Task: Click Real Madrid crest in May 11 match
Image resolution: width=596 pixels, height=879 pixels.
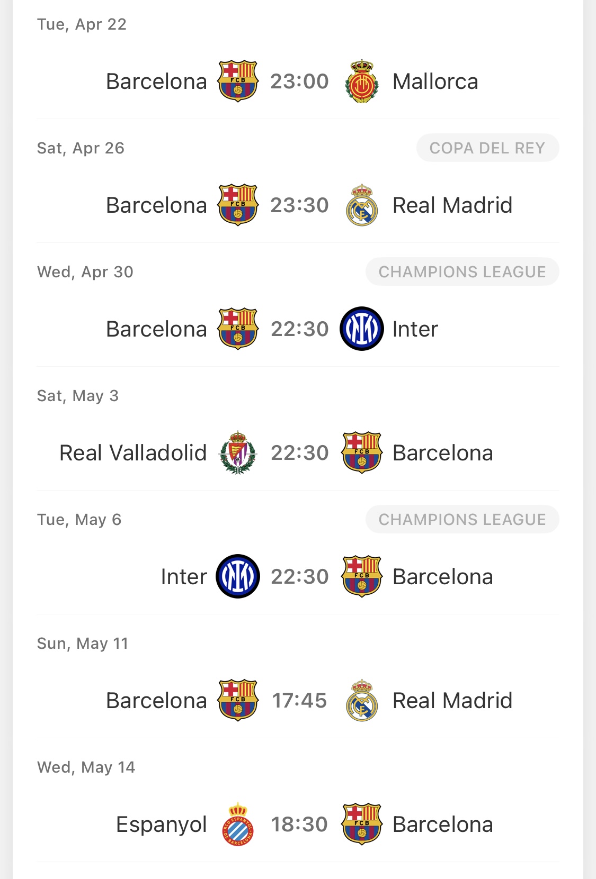Action: 362,701
